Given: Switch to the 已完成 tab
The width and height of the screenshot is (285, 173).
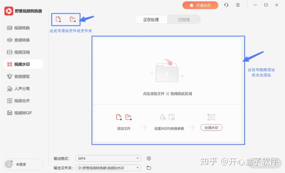Looking at the screenshot, I should point(184,20).
